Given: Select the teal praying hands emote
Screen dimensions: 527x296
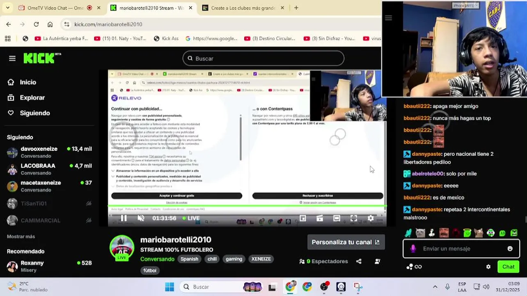Looking at the screenshot, I should (408, 233).
